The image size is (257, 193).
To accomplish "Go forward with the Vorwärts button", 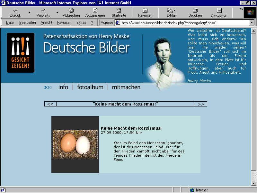I will 43,13.
